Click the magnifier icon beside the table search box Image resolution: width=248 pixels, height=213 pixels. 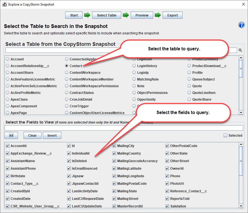tap(240, 50)
